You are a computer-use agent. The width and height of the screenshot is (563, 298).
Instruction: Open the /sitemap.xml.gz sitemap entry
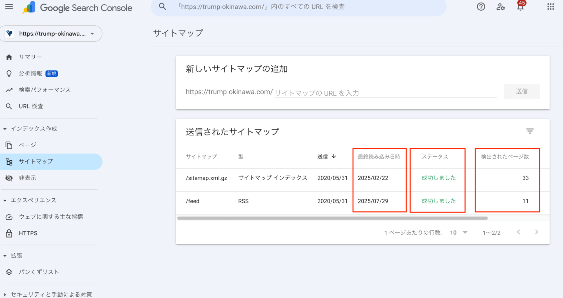(x=206, y=178)
